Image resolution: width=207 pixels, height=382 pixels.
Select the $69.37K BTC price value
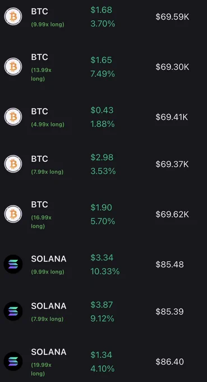click(172, 164)
